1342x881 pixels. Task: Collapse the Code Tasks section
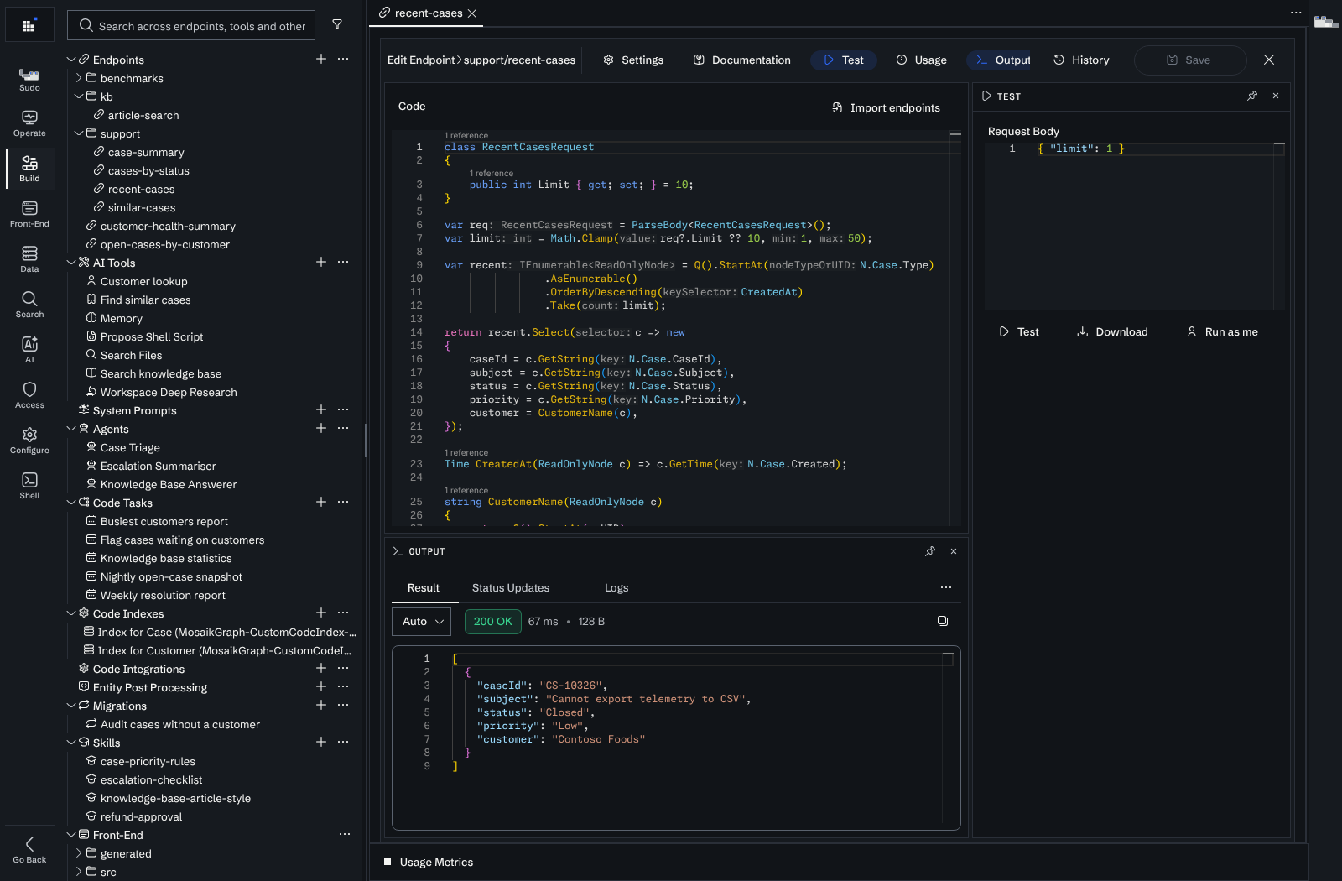pos(71,503)
